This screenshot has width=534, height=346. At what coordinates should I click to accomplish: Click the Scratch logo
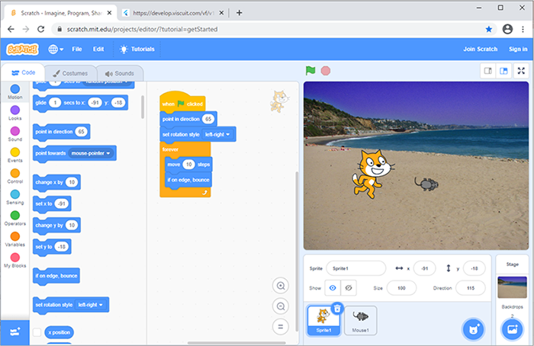point(22,50)
